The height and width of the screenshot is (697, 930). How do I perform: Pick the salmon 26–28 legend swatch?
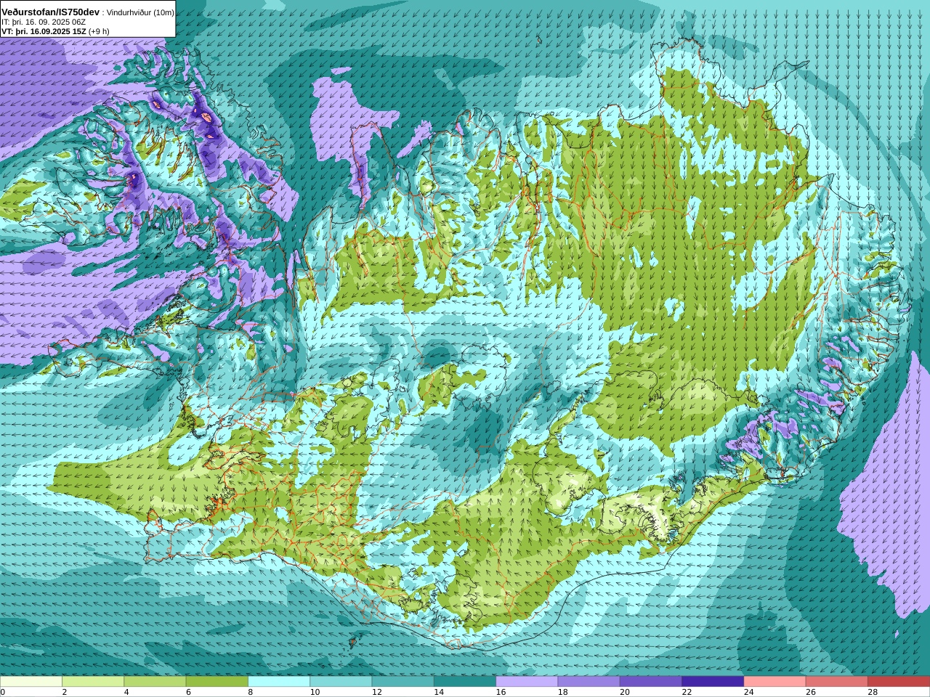837,682
